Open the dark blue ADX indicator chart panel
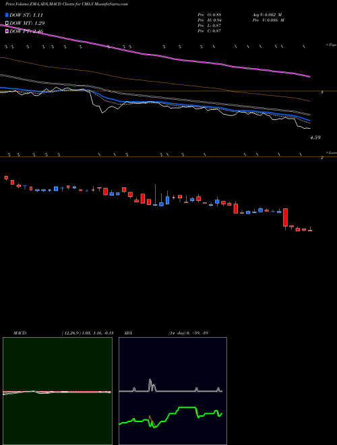Screen dimensions: 337x445 (173, 391)
